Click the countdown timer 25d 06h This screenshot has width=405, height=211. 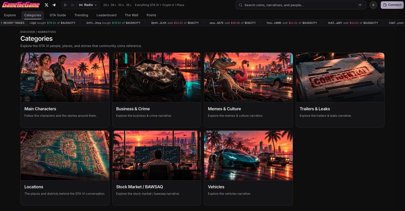pyautogui.click(x=117, y=5)
